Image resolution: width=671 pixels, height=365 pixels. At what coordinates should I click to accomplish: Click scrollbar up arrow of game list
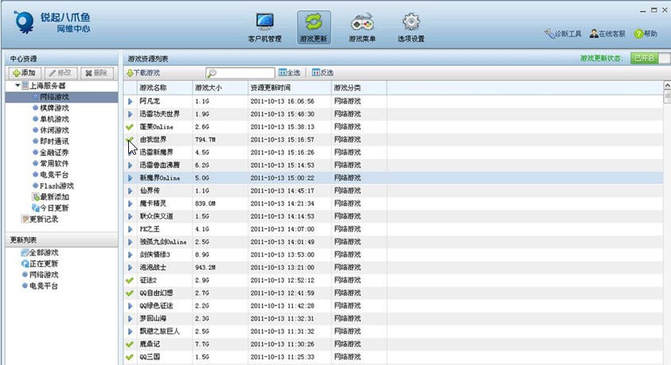[667, 85]
